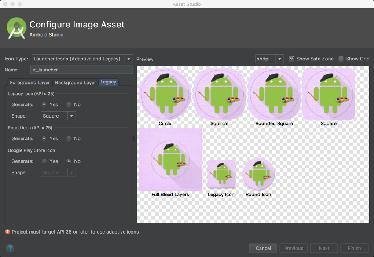Select the Legacy Icon preview

[x=221, y=174]
